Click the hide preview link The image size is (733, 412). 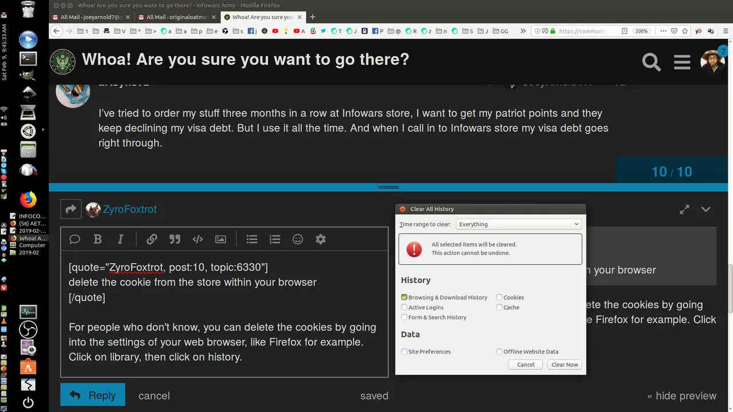681,396
